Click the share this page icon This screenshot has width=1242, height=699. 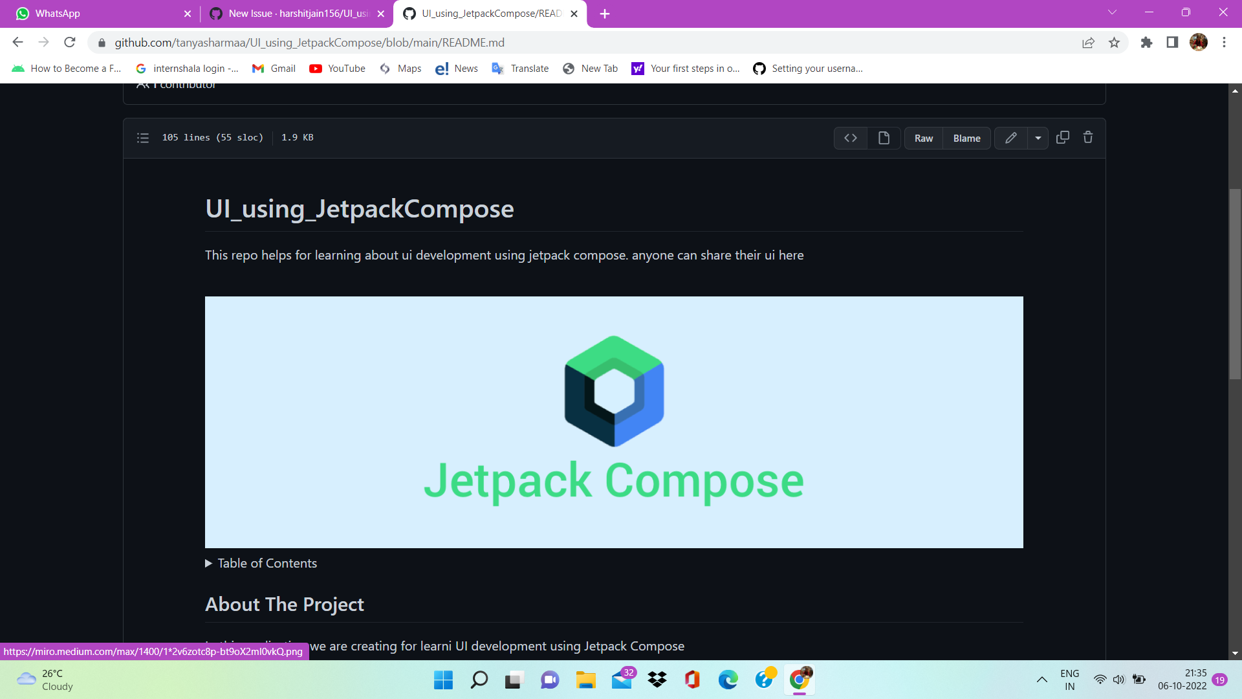(x=1088, y=43)
